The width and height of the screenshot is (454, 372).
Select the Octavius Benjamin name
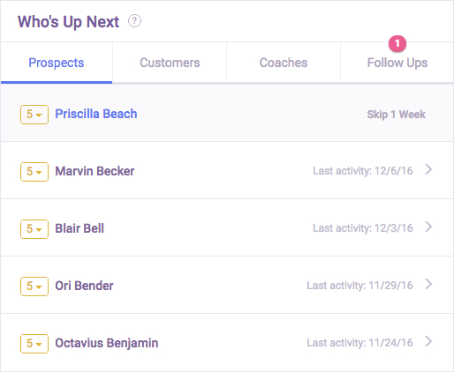[x=107, y=343]
